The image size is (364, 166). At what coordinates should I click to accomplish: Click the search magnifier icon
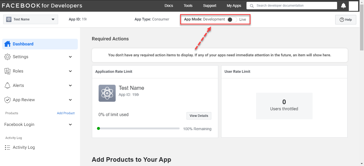point(252,6)
